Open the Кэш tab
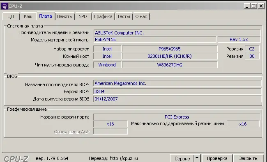267x162 pixels. [28, 16]
